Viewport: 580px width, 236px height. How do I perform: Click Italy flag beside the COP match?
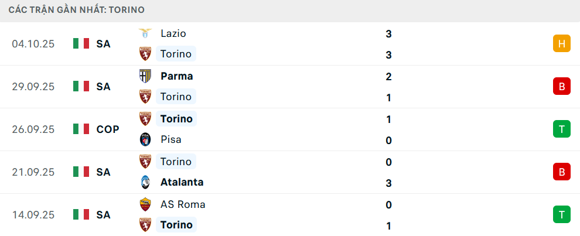[x=81, y=129]
